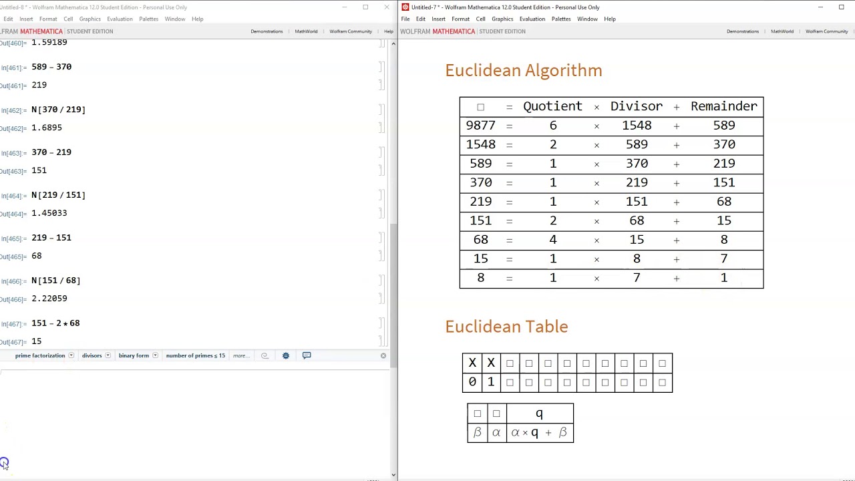Open MathWorld link in left window
855x481 pixels.
306,31
